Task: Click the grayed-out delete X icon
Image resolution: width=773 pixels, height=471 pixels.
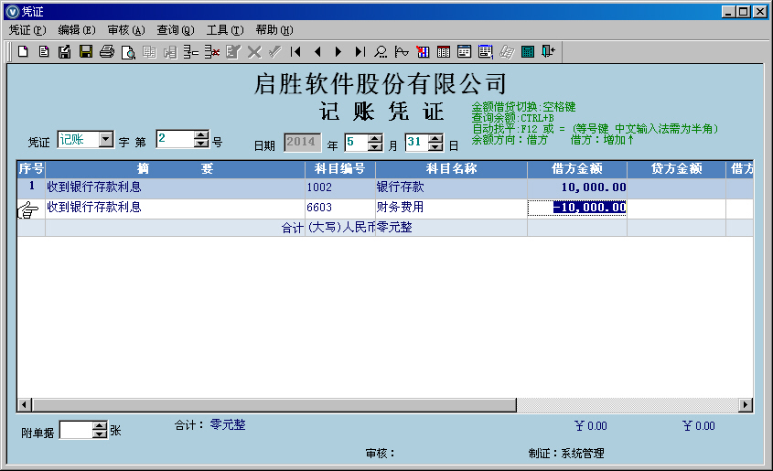Action: coord(254,52)
